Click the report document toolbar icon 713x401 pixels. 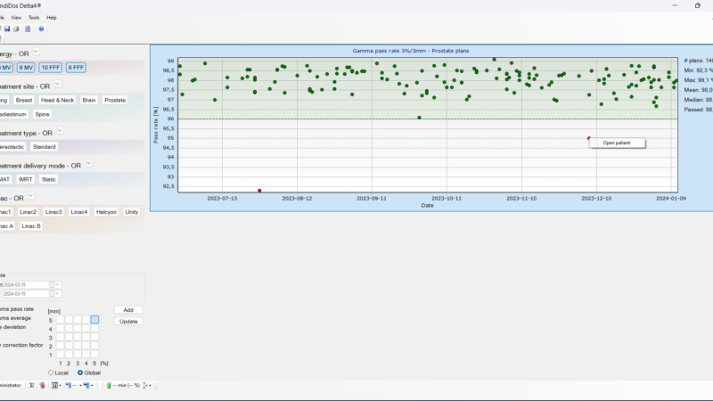(x=28, y=29)
